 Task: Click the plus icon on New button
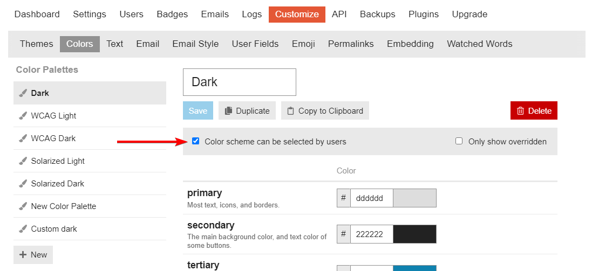coord(23,255)
